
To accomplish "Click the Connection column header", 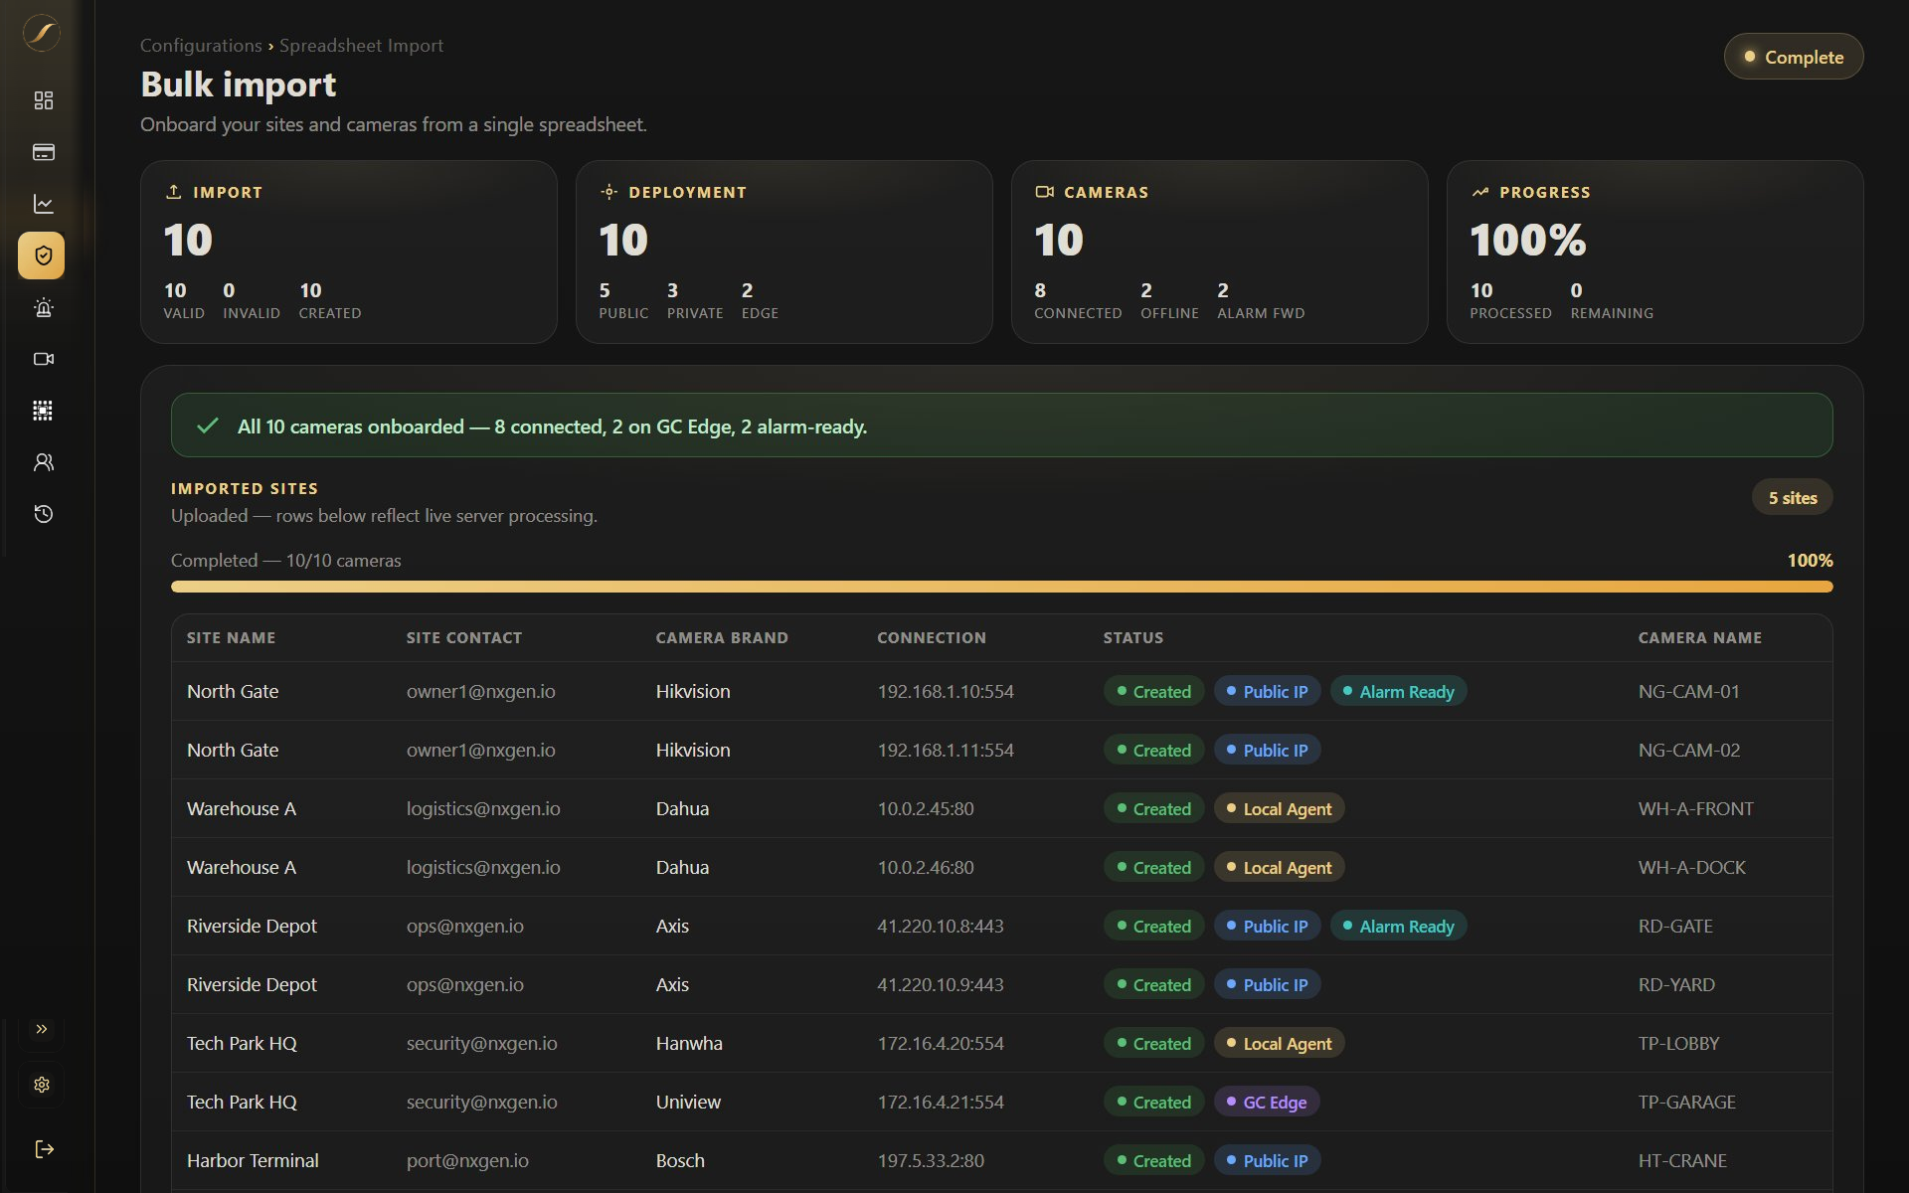I will [932, 638].
